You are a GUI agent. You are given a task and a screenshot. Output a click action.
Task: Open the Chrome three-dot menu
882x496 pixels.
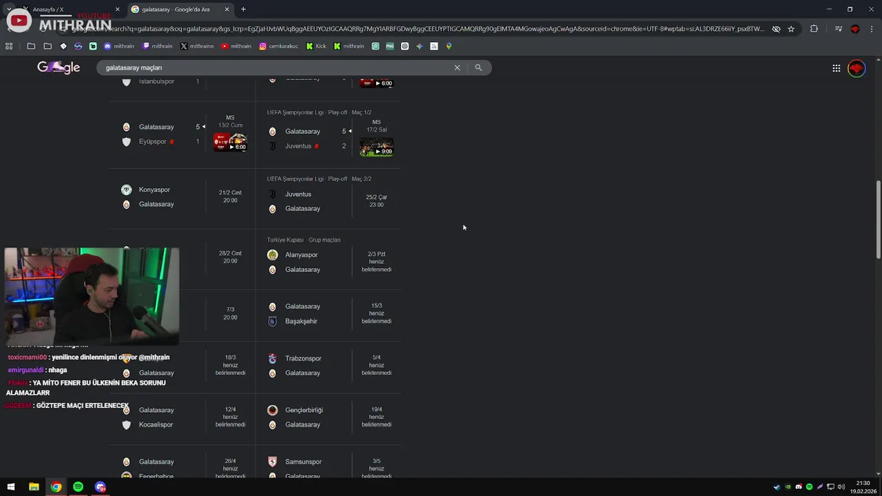click(872, 29)
